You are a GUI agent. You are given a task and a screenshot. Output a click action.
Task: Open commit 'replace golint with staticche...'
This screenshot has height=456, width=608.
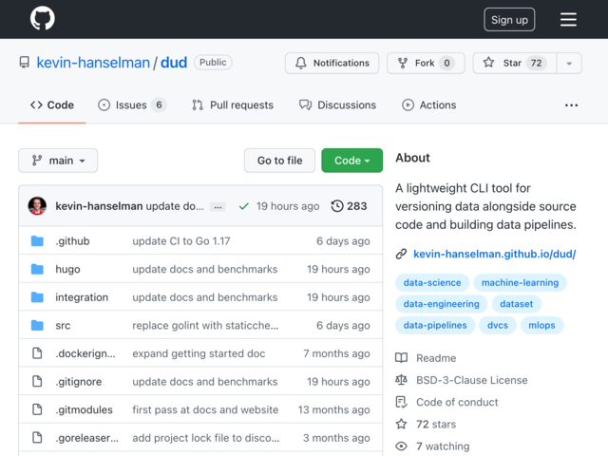click(x=205, y=325)
